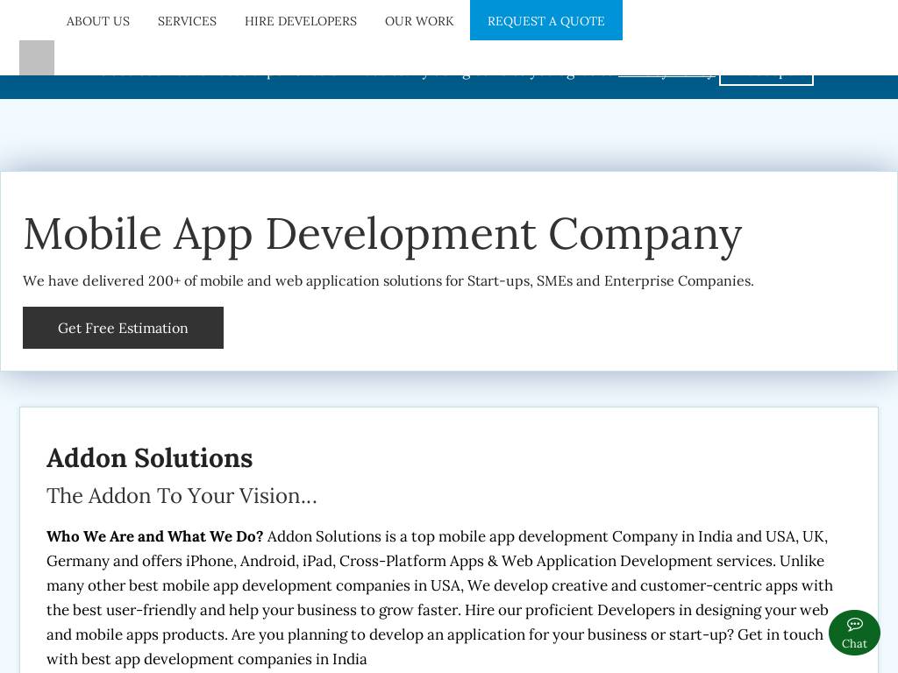Select the tagline The Addon To Your Vision

[x=182, y=496]
